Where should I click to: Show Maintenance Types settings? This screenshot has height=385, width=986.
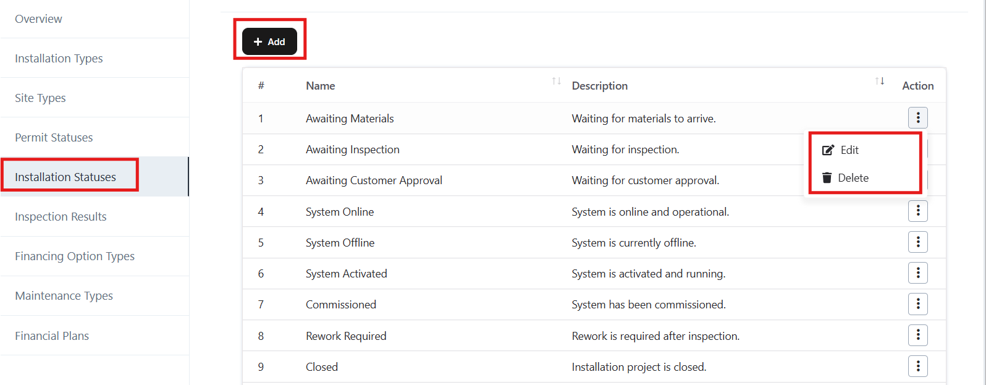click(64, 296)
